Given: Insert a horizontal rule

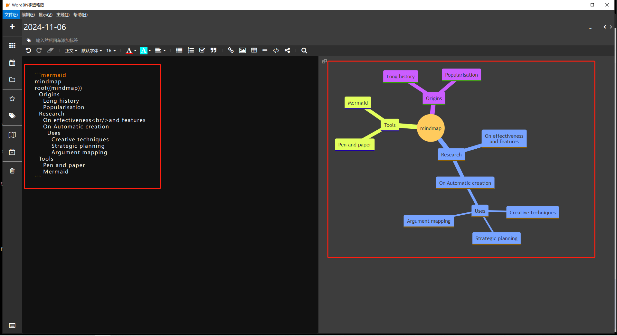Looking at the screenshot, I should tap(265, 50).
